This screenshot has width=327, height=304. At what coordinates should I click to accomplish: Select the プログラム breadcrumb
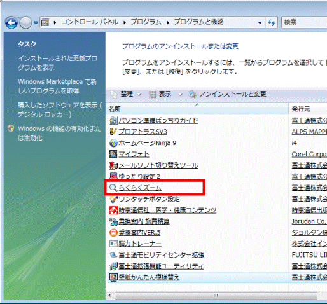coord(146,22)
